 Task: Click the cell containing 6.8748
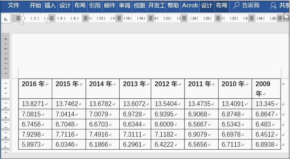235,114
